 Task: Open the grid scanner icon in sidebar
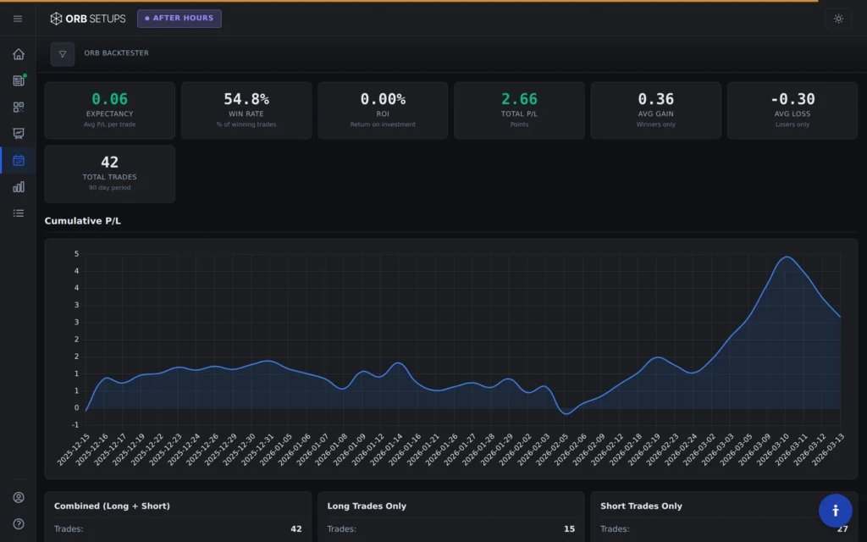pyautogui.click(x=19, y=108)
